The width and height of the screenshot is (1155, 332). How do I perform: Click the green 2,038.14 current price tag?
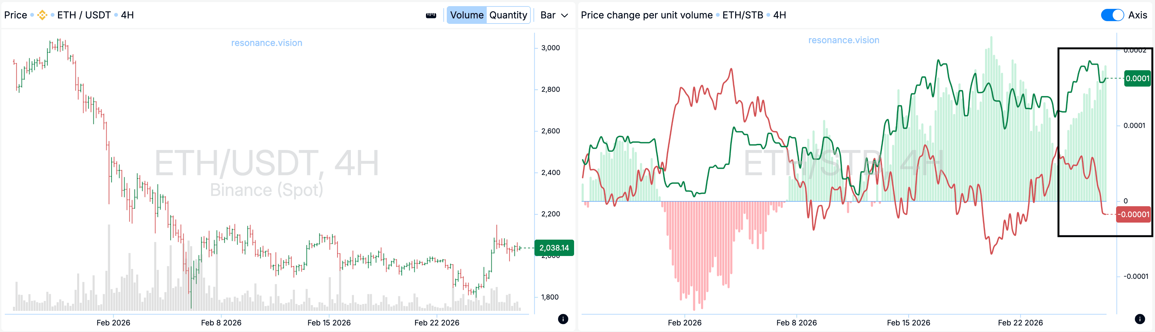(x=554, y=248)
